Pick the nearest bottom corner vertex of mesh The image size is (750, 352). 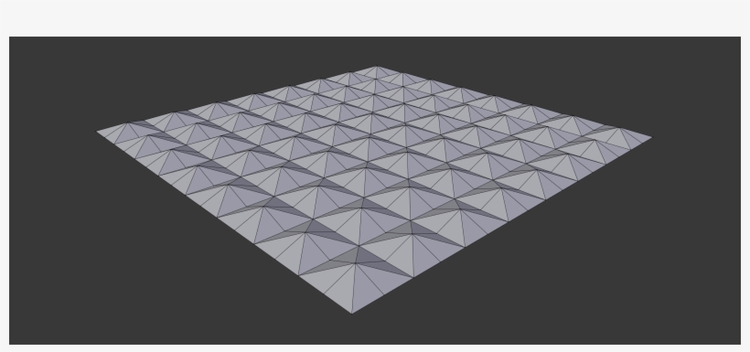click(x=352, y=314)
